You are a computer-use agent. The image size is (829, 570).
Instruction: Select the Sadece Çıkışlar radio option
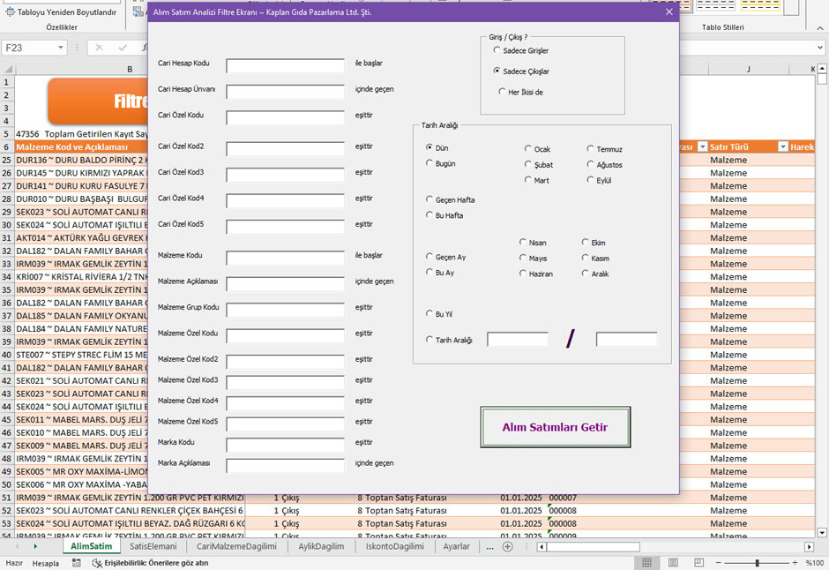pos(521,71)
